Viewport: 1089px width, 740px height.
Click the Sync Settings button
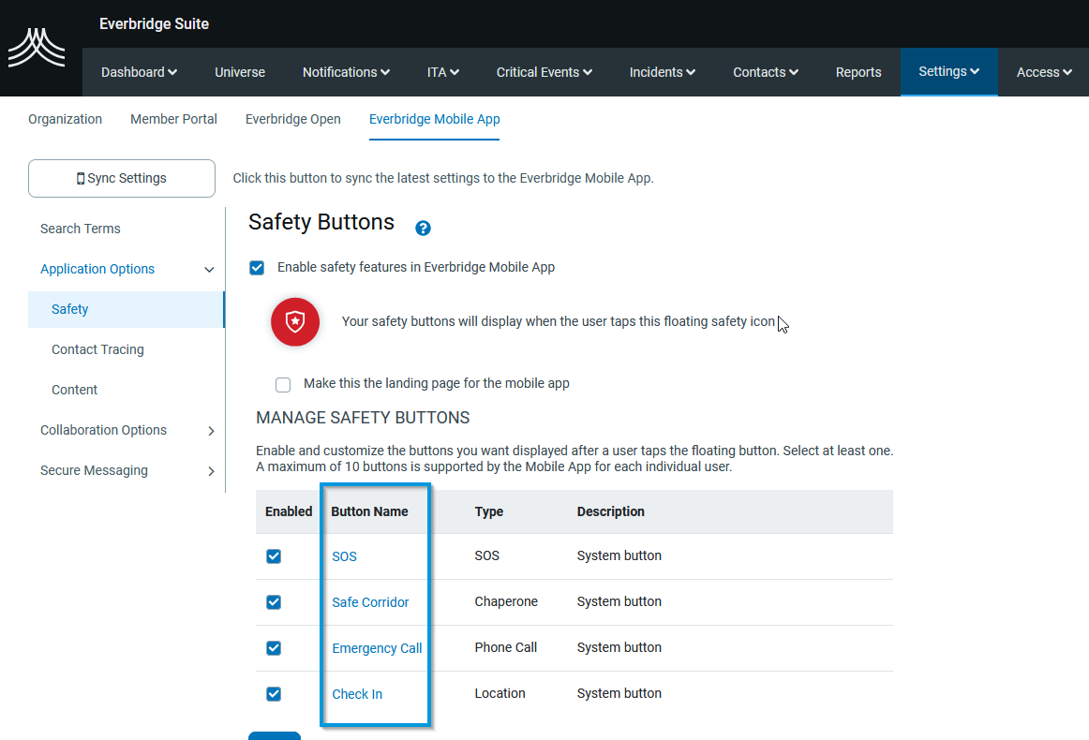[x=121, y=178]
